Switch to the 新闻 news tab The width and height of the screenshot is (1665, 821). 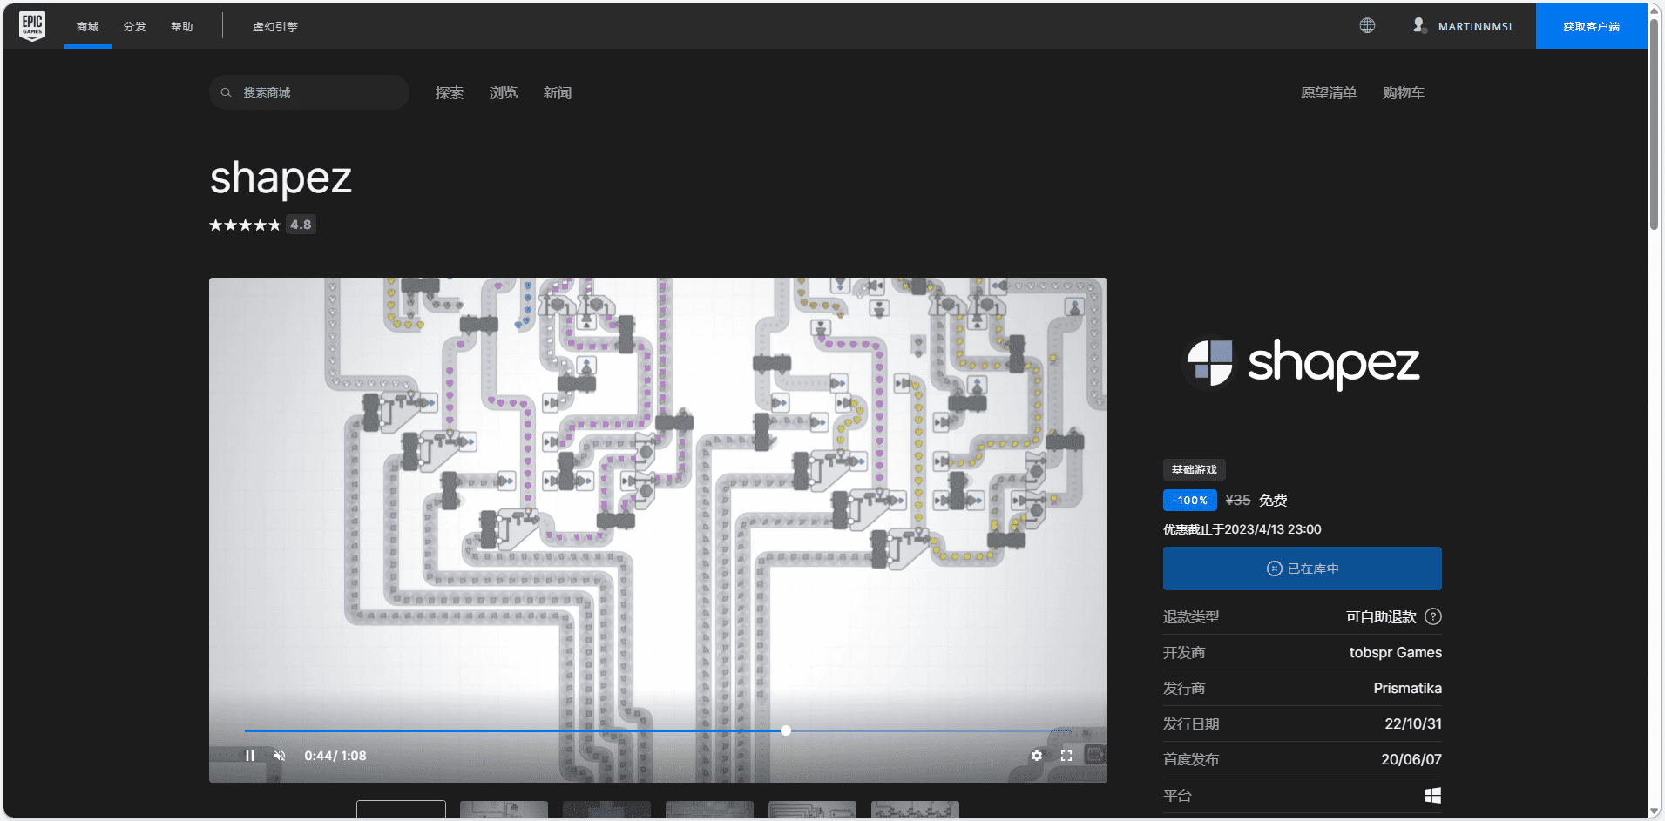(x=558, y=93)
